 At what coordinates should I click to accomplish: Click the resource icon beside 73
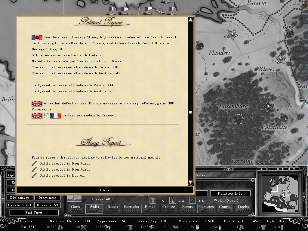coord(263,227)
